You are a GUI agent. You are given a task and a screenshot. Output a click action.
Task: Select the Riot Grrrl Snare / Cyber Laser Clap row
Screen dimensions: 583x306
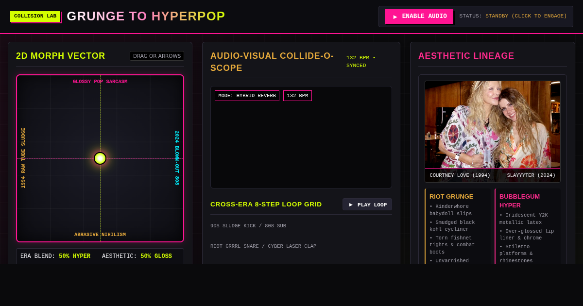[x=263, y=246]
